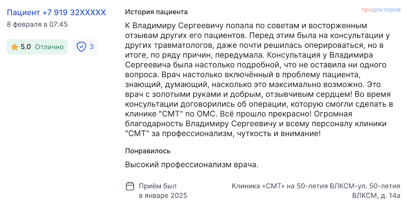The width and height of the screenshot is (407, 206).
Task: Click the 5.0 Отлично rating badge
Action: [37, 47]
